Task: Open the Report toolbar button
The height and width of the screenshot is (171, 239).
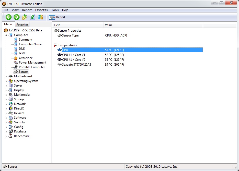Action: (x=57, y=17)
